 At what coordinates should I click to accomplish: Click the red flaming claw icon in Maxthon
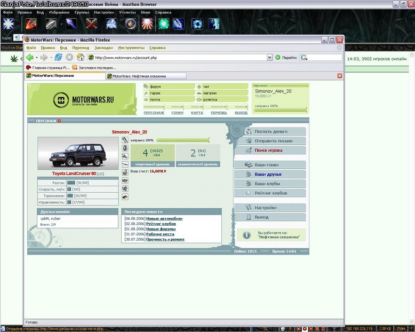pyautogui.click(x=31, y=24)
